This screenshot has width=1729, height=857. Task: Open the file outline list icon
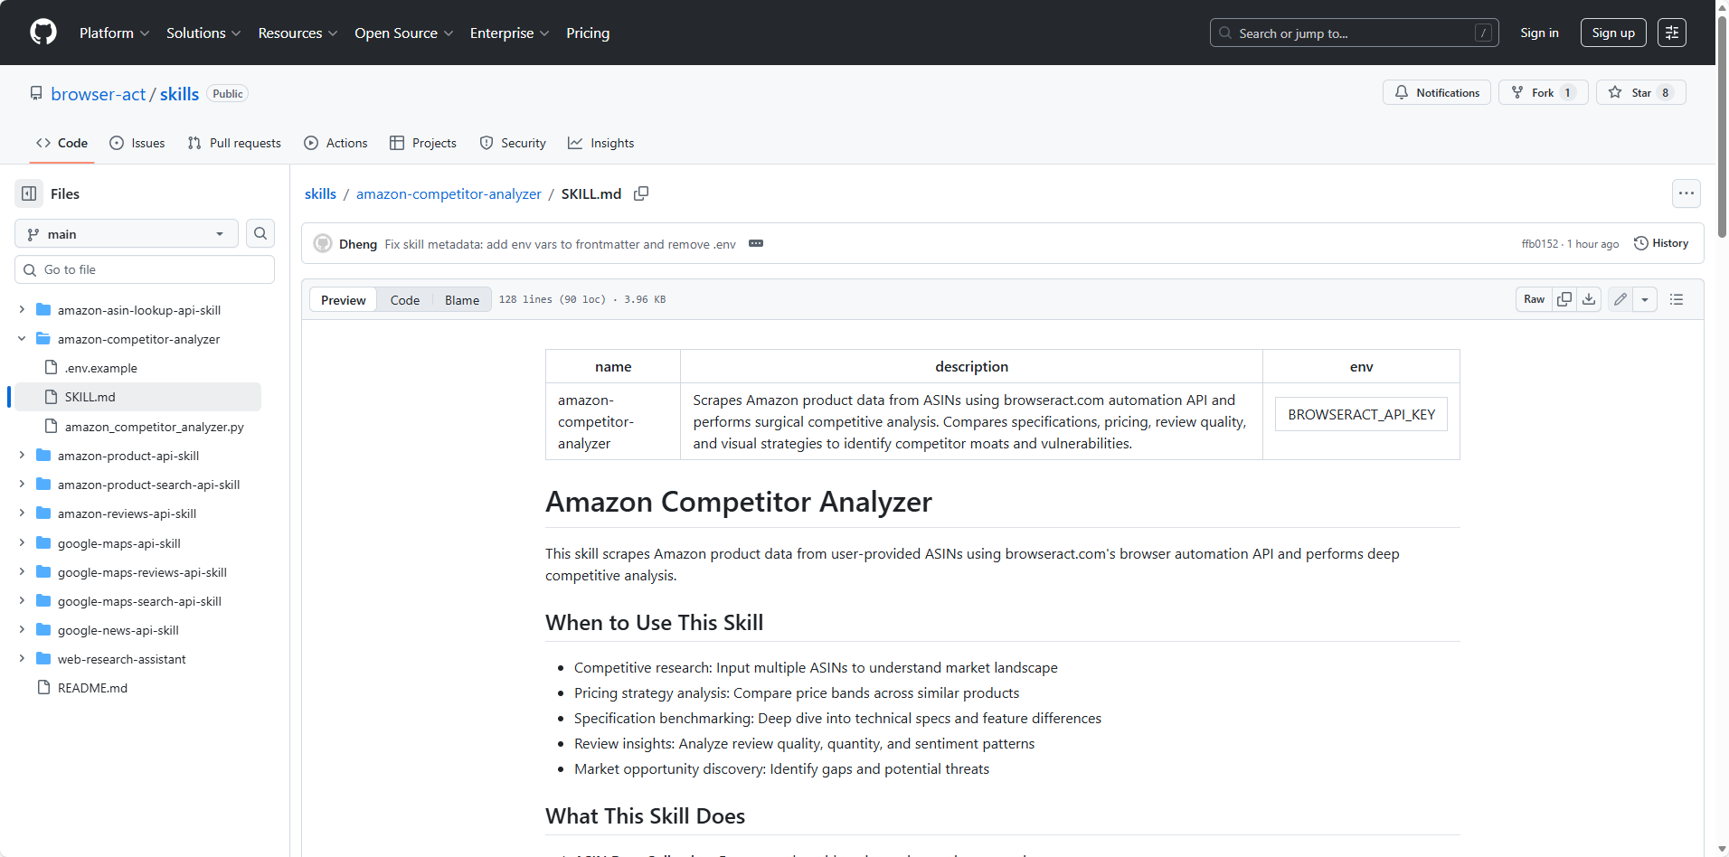point(1677,298)
